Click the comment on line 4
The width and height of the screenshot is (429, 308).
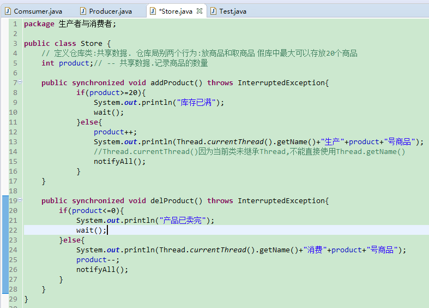point(200,54)
